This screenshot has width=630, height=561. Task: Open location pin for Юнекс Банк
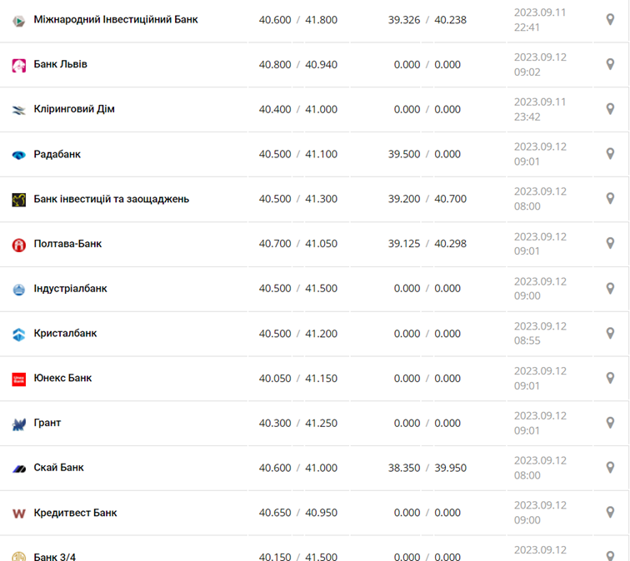pyautogui.click(x=610, y=378)
